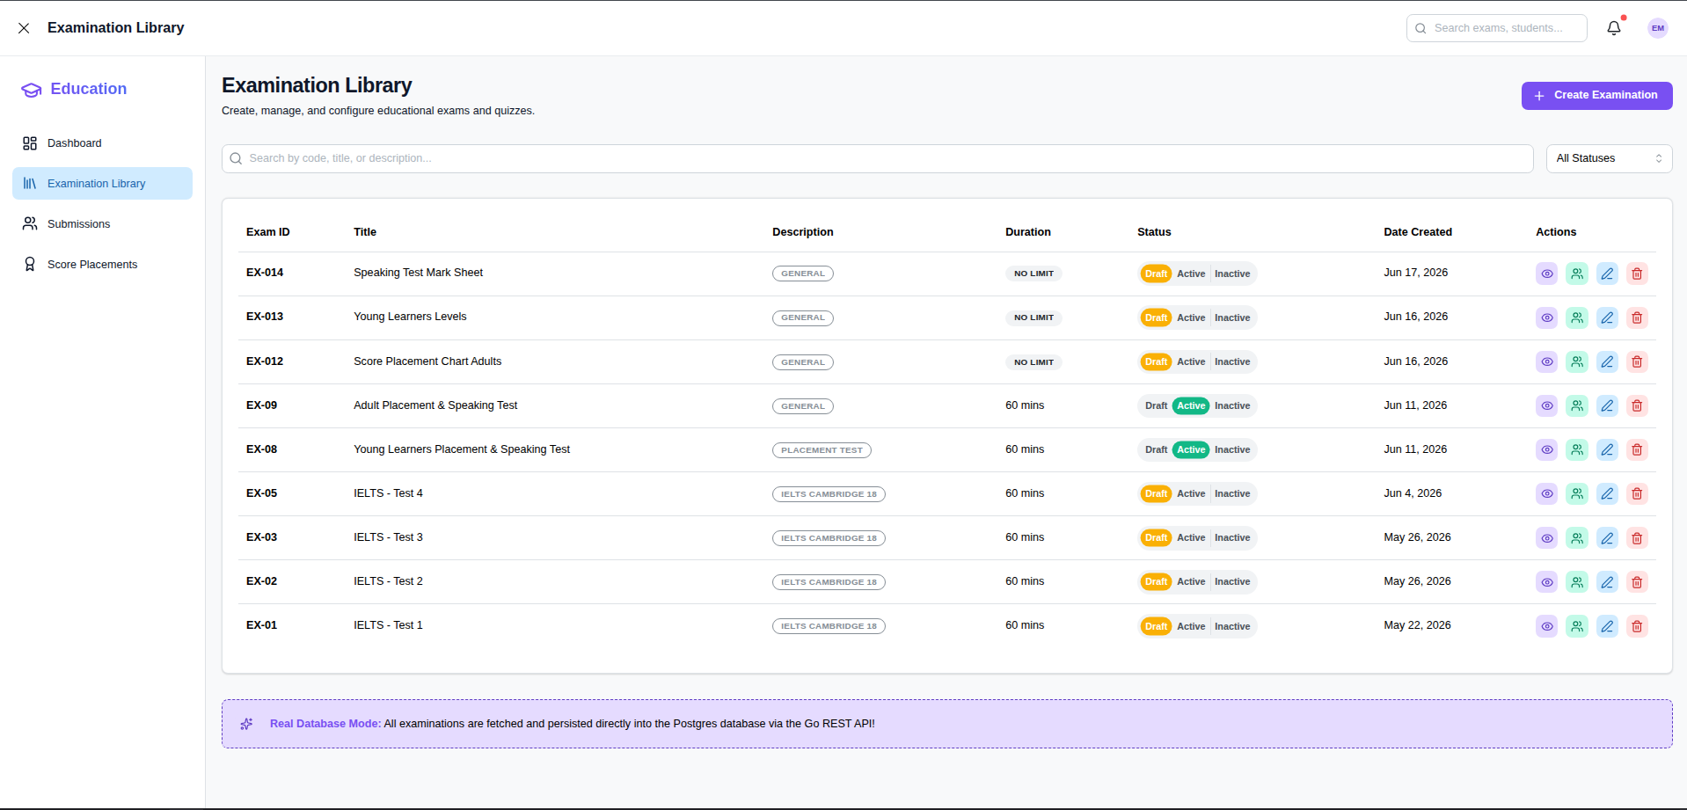Assign students to EX-08 exam
Image resolution: width=1687 pixels, height=810 pixels.
click(x=1577, y=449)
